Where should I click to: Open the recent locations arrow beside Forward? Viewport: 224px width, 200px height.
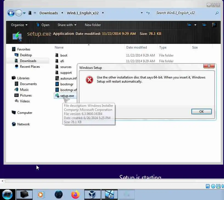(24, 13)
